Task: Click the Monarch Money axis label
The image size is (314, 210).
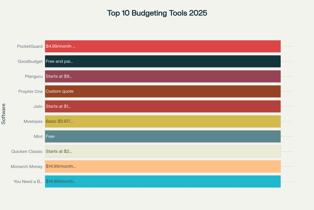Action: tap(27, 167)
